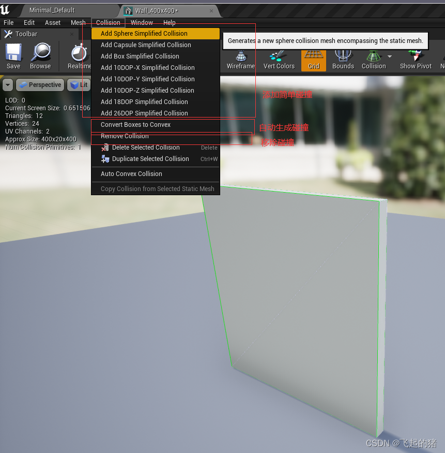Screen dimensions: 445x453
Task: Open the File menu
Action: [8, 23]
